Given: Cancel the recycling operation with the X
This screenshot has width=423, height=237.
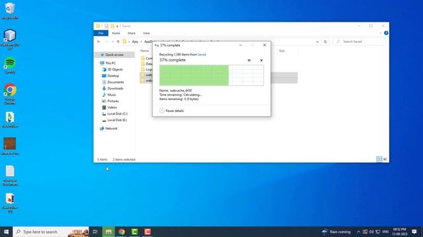Looking at the screenshot, I should 261,60.
